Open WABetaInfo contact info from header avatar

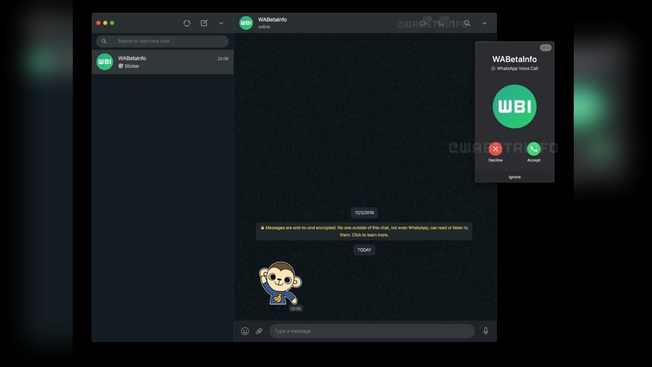tap(246, 23)
